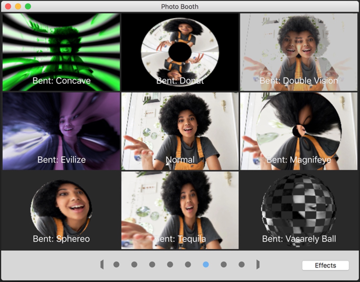
Task: Select the Bent: Concave effect thumbnail
Action: pos(61,52)
